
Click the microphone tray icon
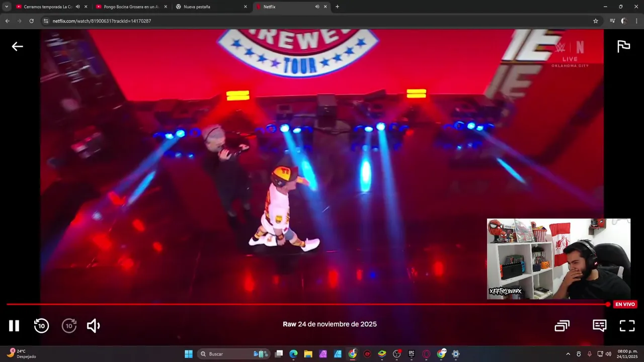pyautogui.click(x=589, y=354)
